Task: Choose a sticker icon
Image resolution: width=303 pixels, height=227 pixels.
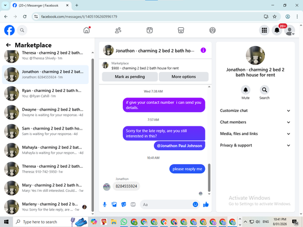Action: pos(124,205)
